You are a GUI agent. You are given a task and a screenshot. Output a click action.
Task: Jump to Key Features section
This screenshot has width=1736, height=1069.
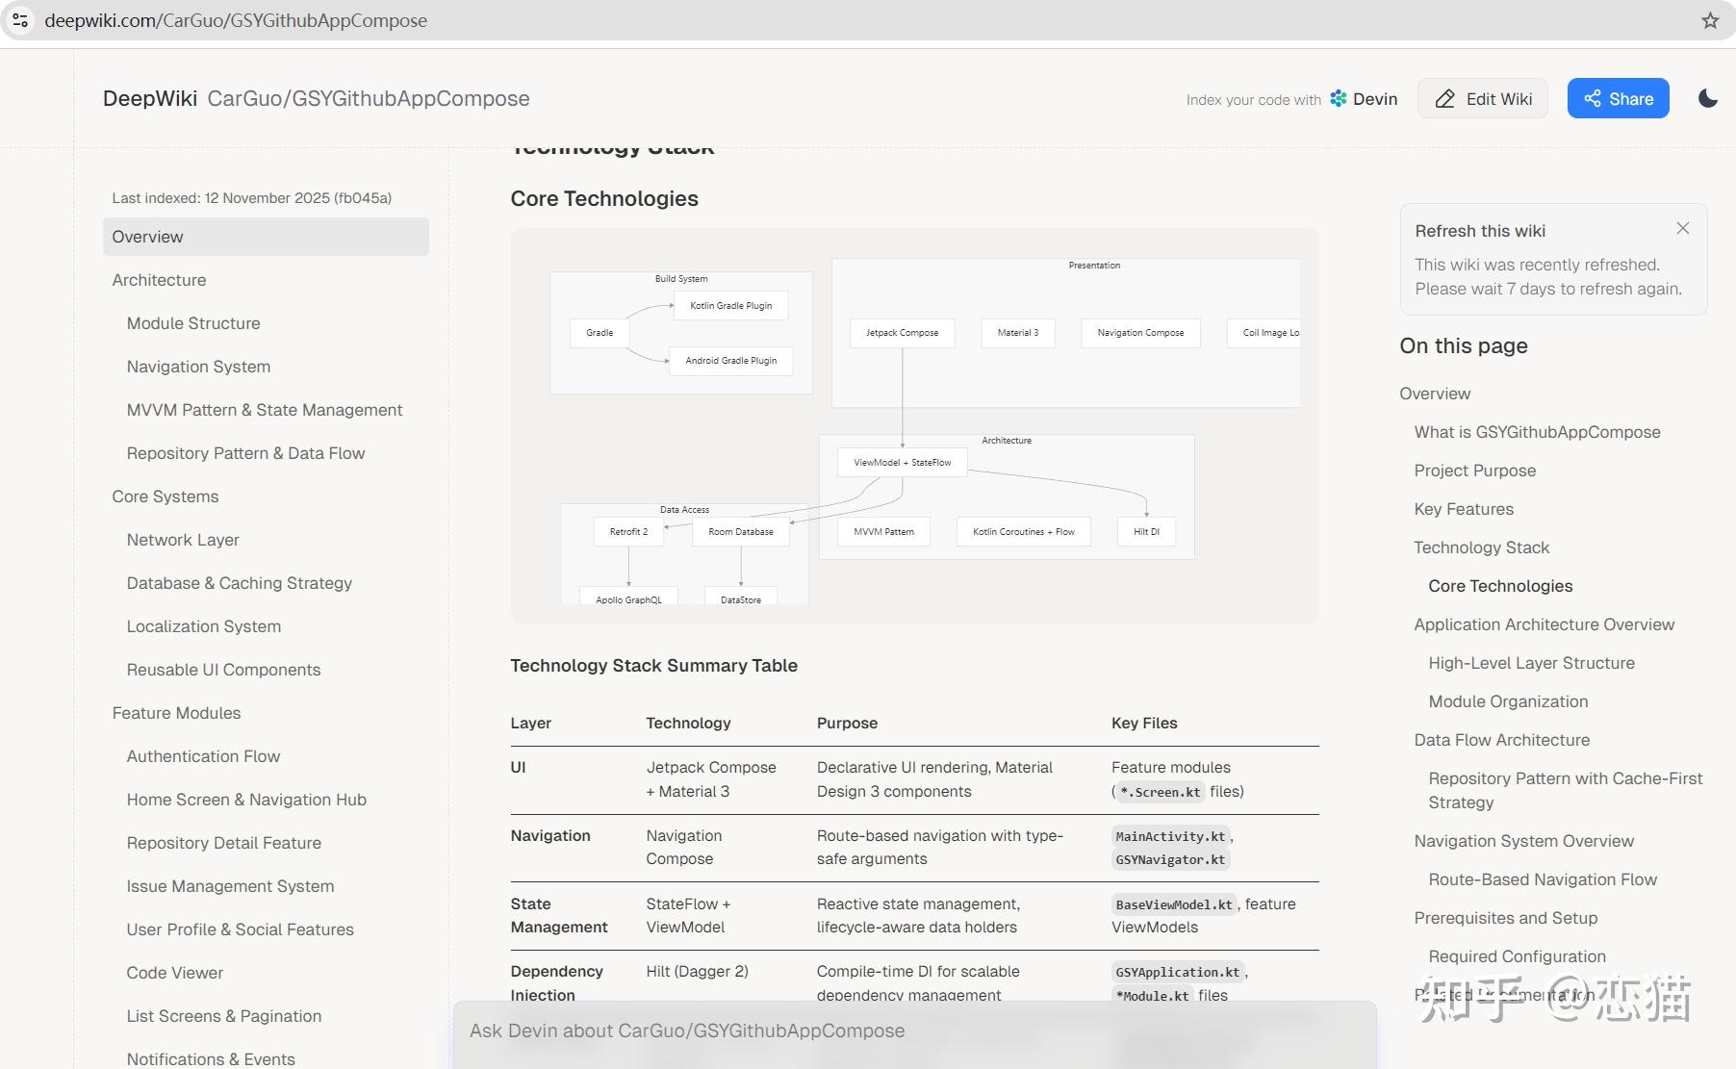1464,509
